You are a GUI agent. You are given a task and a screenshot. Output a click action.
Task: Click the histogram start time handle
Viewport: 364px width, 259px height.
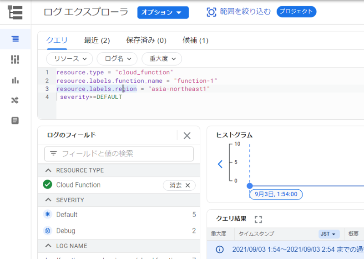point(249,186)
